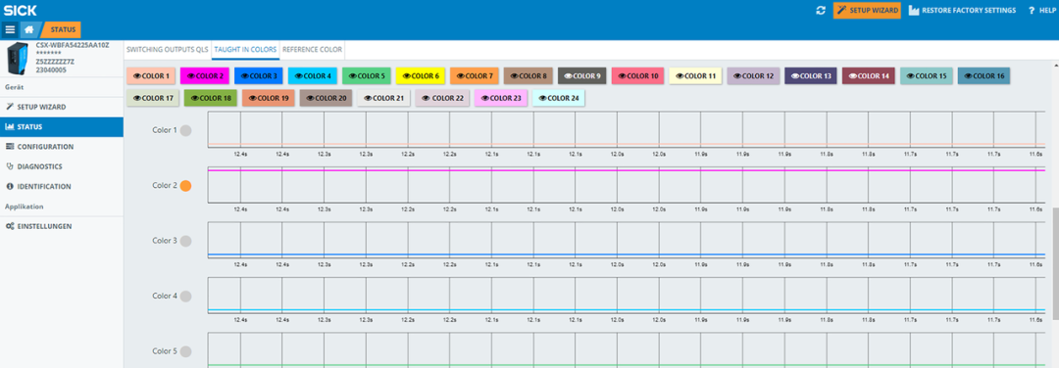Toggle visibility of COLOR 6
Image resolution: width=1059 pixels, height=368 pixels.
coord(422,76)
